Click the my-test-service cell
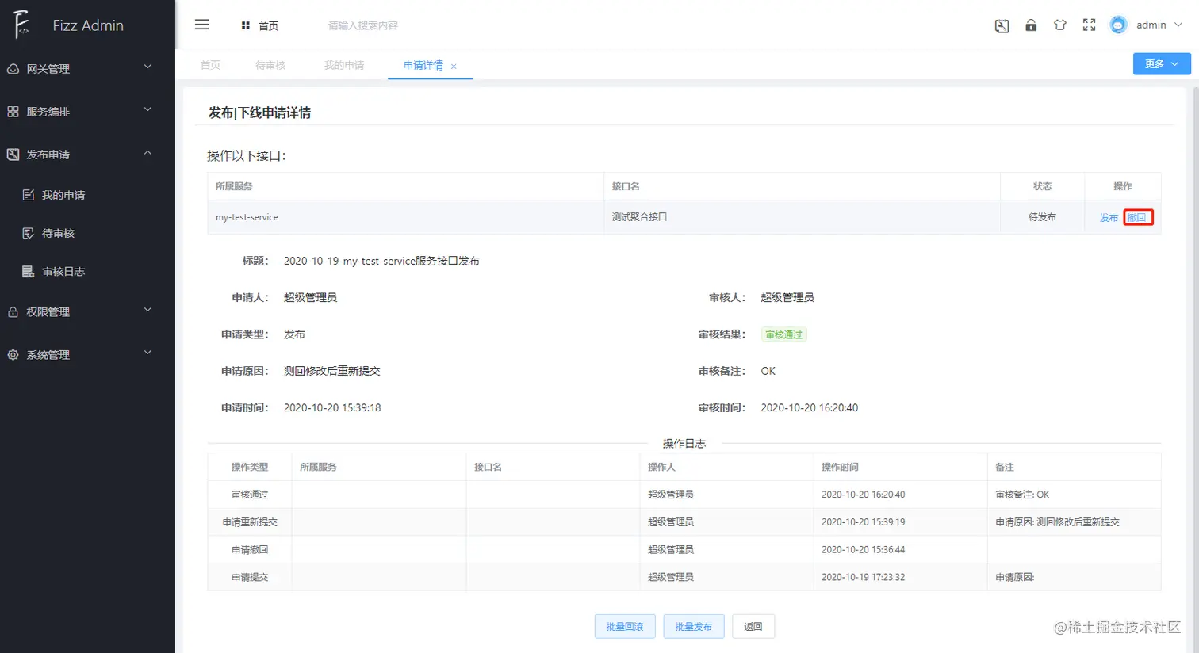This screenshot has height=653, width=1199. pos(405,217)
